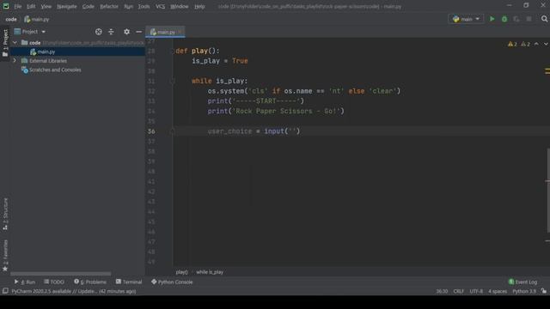Open the Help menu

coord(199,6)
